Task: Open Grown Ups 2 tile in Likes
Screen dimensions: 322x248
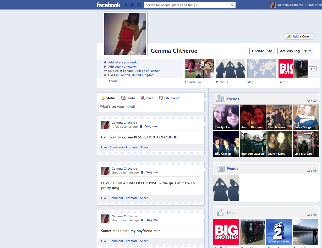Action: [x=279, y=232]
